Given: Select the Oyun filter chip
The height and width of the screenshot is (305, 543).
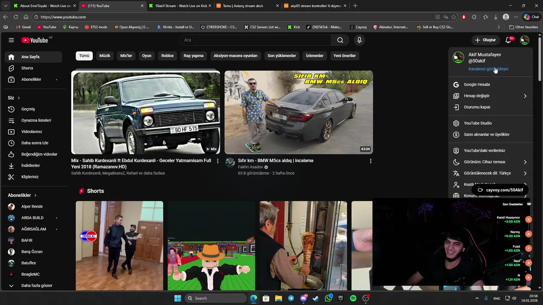Looking at the screenshot, I should (147, 55).
